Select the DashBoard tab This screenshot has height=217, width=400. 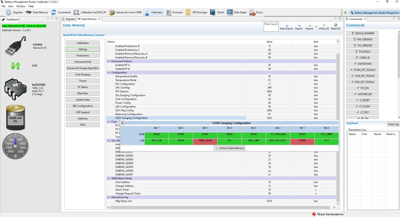[10, 19]
